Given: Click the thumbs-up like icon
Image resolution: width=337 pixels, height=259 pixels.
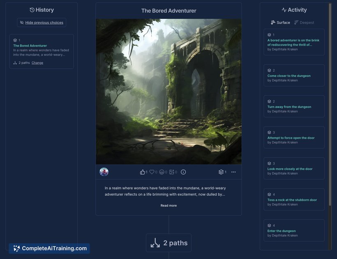Looking at the screenshot, I should click(142, 172).
